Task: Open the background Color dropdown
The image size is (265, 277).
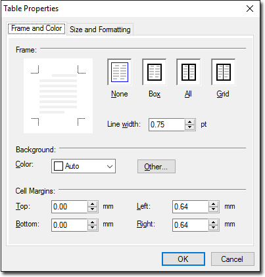Action: [84, 166]
